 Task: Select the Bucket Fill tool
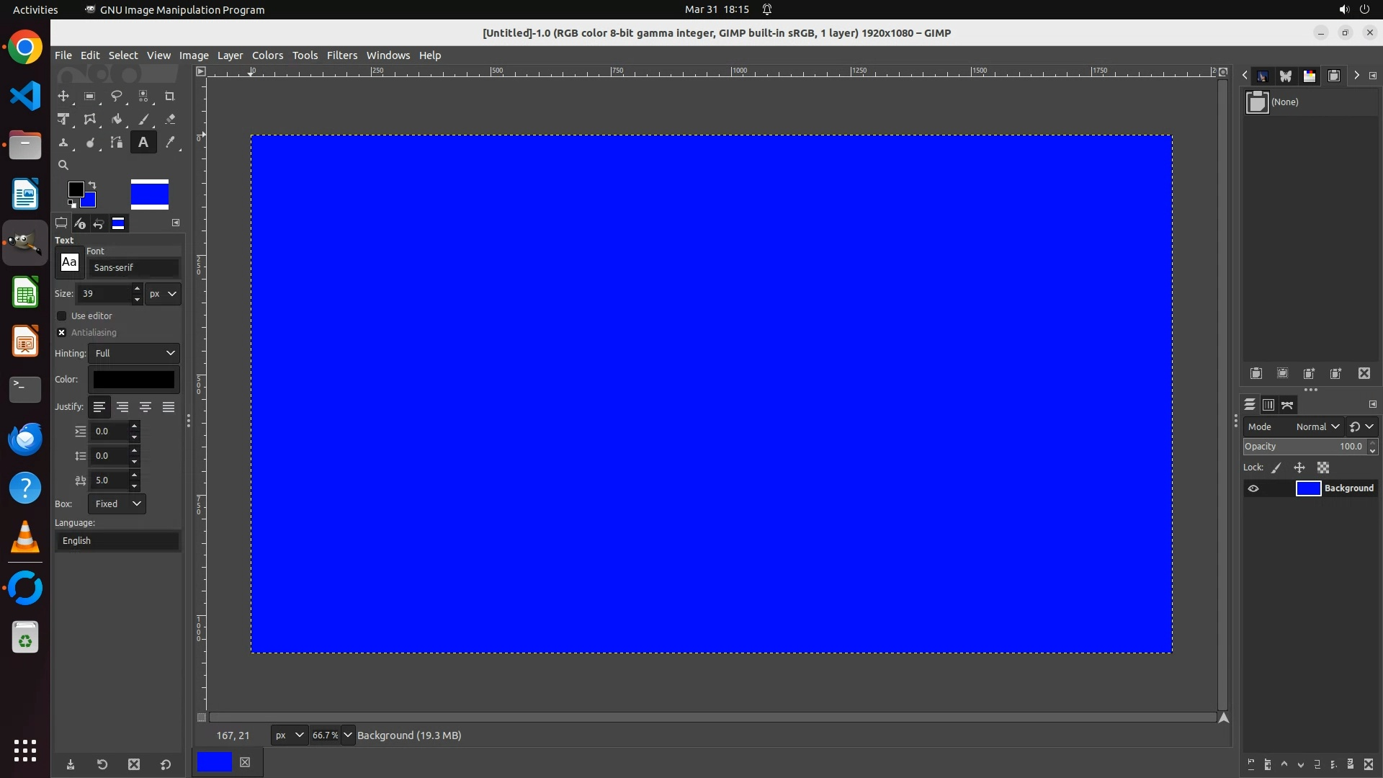point(116,120)
